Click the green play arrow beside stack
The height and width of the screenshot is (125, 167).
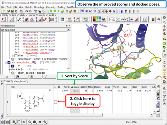(23, 69)
